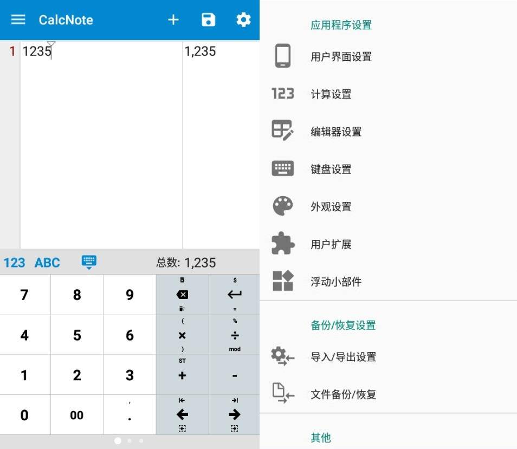517x449 pixels.
Task: Open the CalcNote hamburger menu
Action: (18, 19)
